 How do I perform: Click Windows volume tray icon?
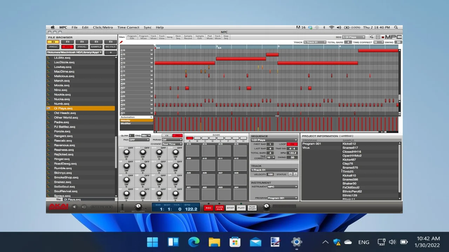coord(392,242)
